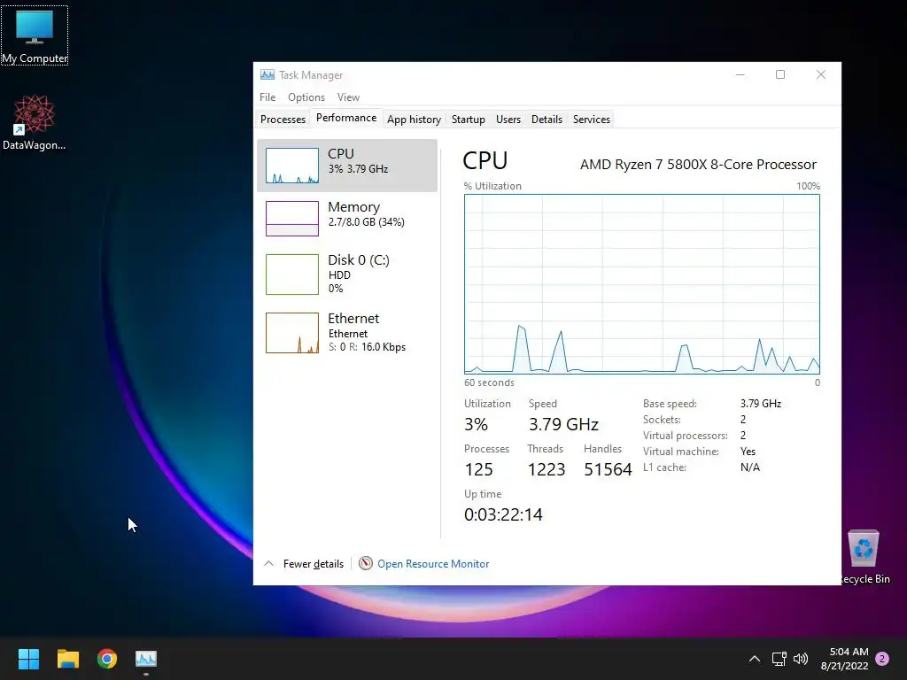Select the Ethernet performance item

pyautogui.click(x=347, y=333)
